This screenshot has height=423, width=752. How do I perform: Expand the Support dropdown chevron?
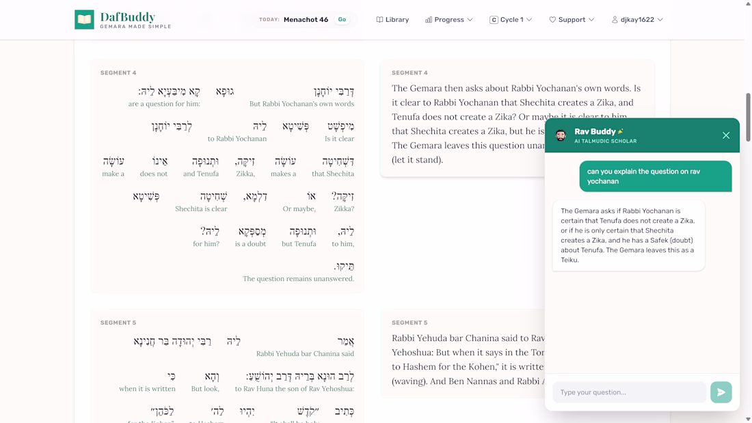[591, 20]
